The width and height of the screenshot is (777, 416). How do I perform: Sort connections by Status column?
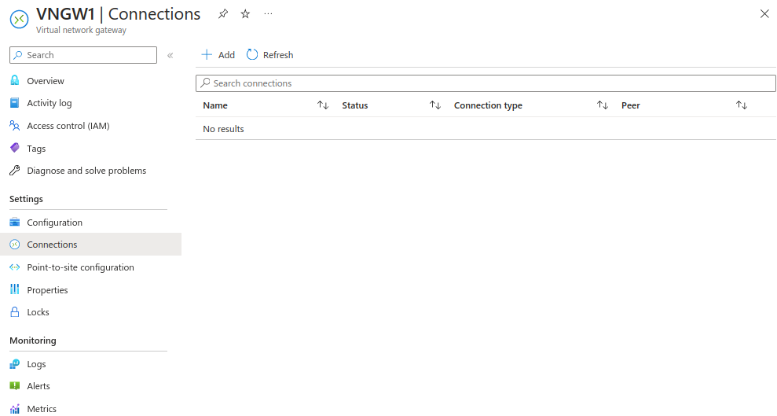coord(435,105)
